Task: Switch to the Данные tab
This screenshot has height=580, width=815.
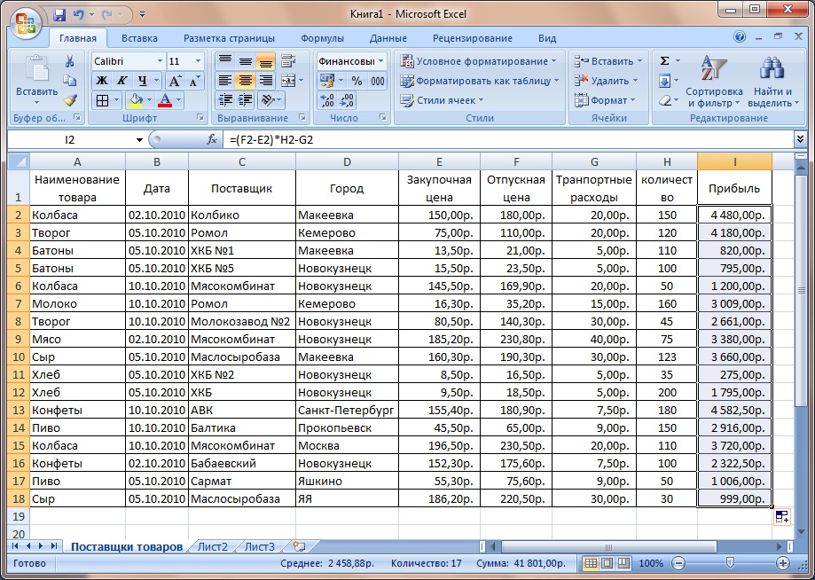Action: (x=388, y=38)
